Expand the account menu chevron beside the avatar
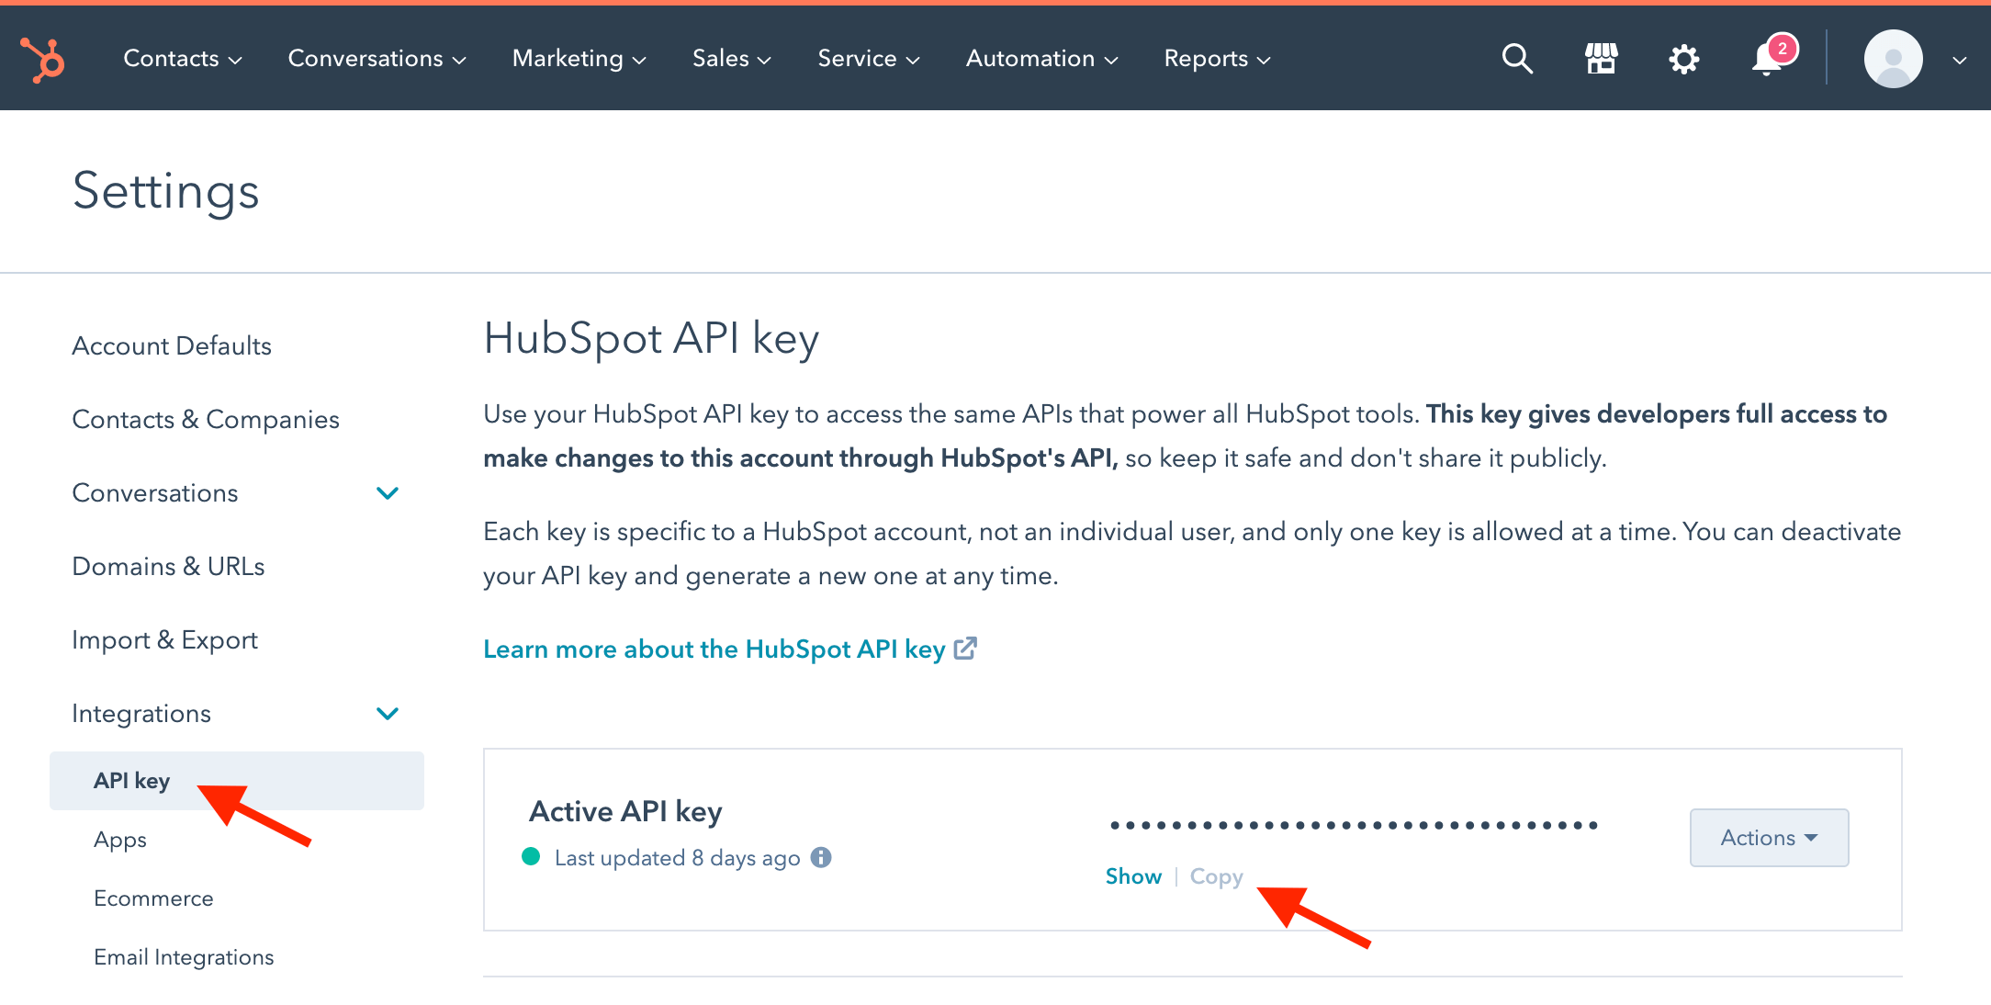 pos(1959,60)
